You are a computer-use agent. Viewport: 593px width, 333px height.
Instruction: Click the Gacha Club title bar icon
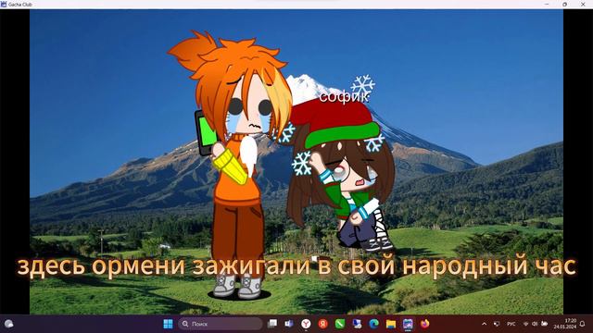4,4
